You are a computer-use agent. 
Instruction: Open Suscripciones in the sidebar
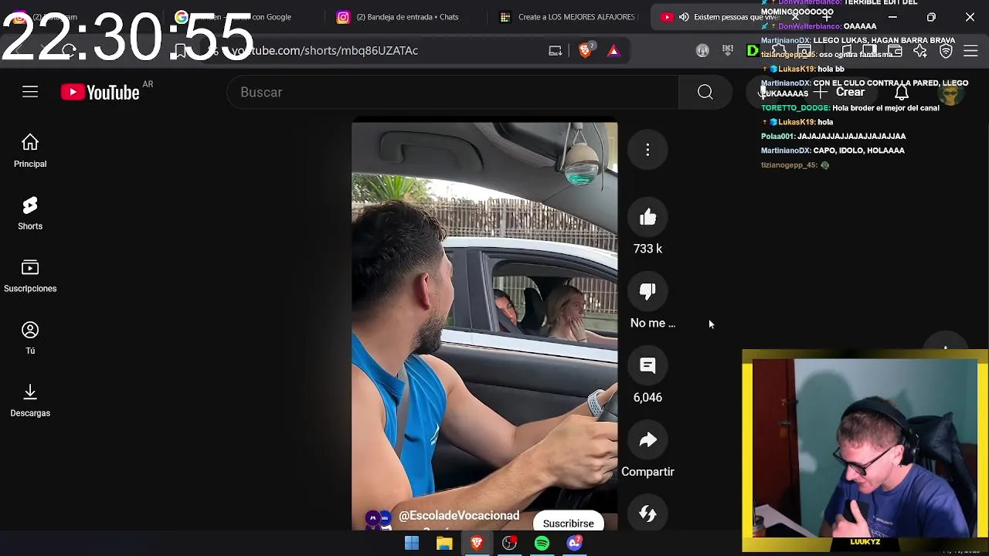tap(30, 276)
